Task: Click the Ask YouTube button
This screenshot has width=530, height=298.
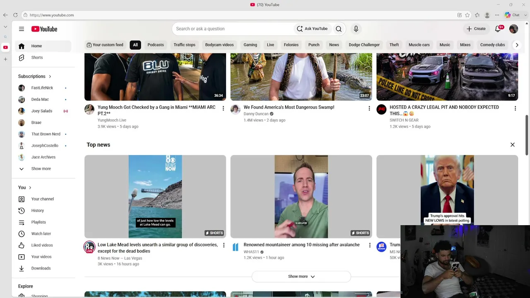Action: [312, 29]
